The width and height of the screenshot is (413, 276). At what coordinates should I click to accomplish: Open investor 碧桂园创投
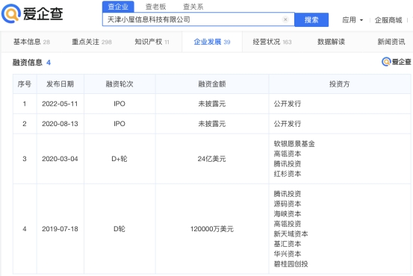pos(291,263)
